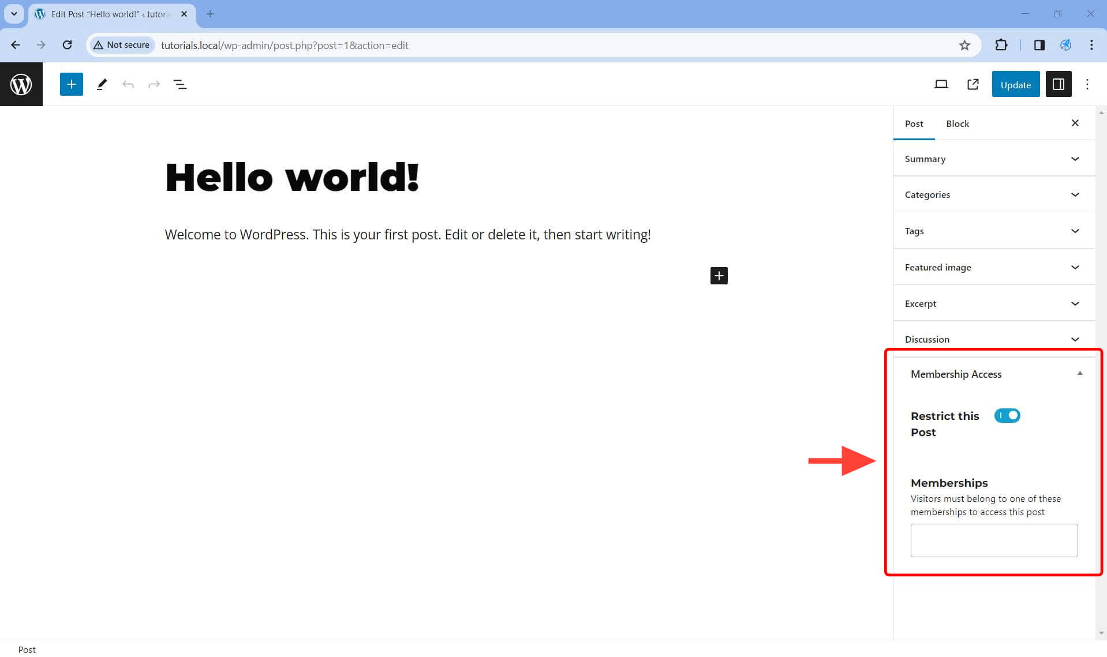Open the block inserter plus button
Screen dimensions: 1107x657
pyautogui.click(x=71, y=84)
